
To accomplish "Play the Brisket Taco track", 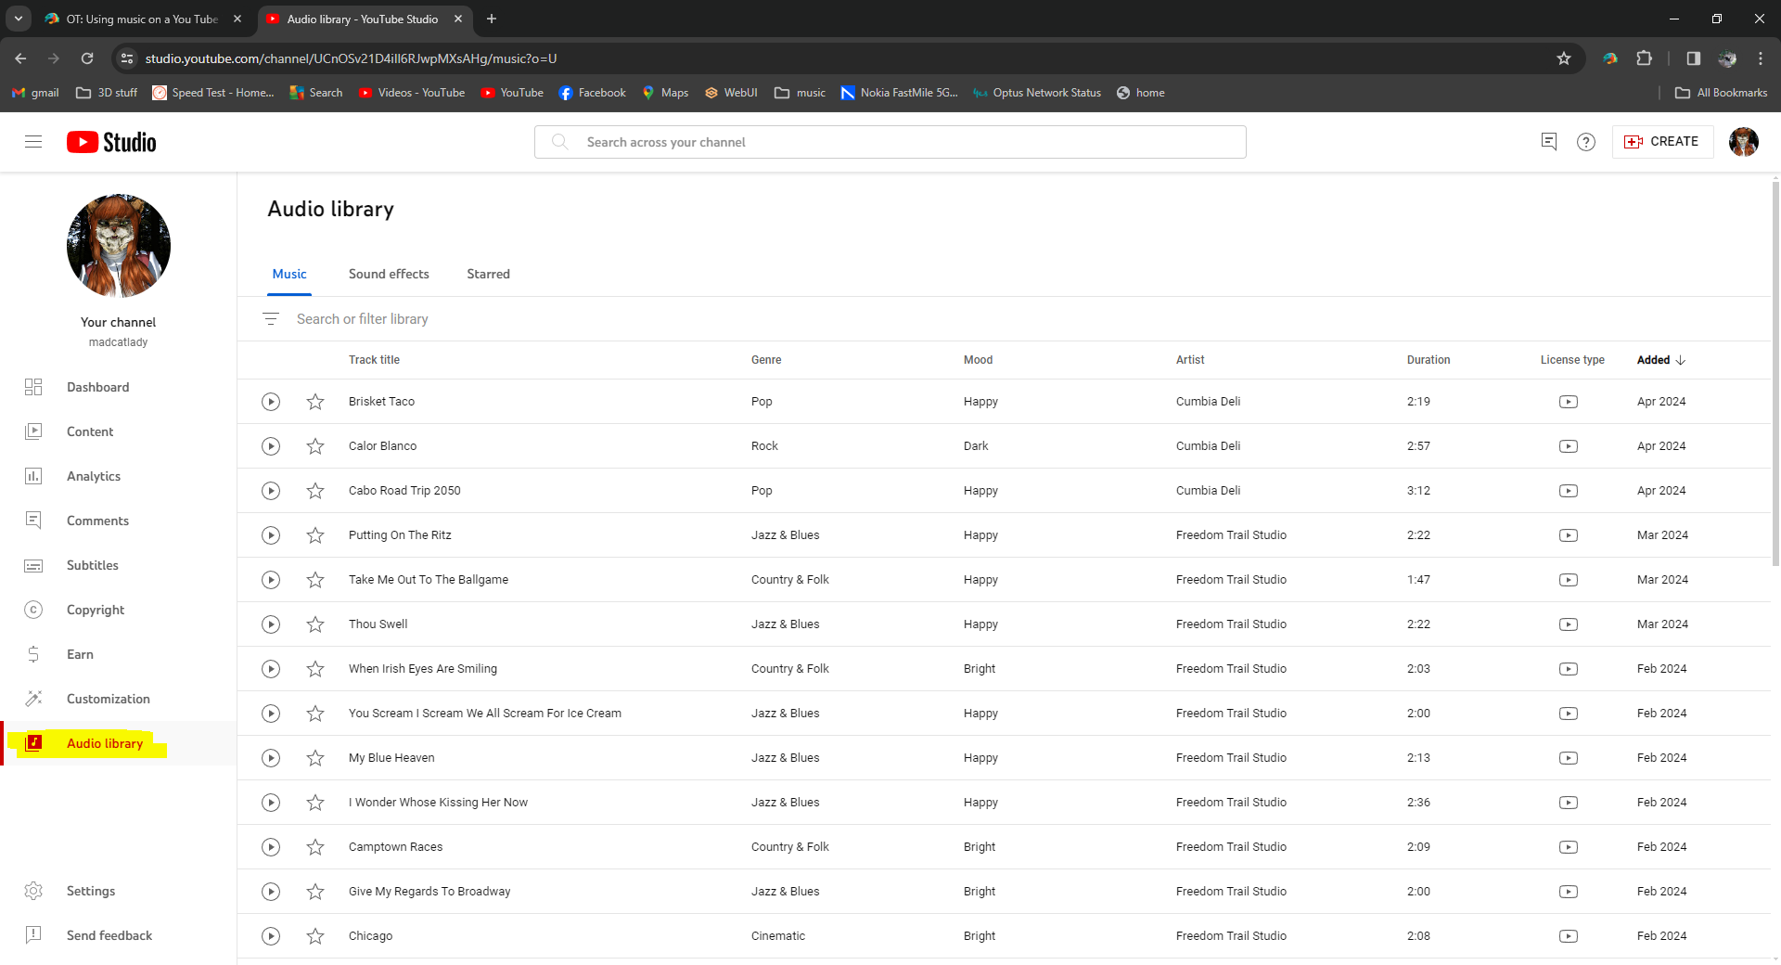I will (x=271, y=402).
